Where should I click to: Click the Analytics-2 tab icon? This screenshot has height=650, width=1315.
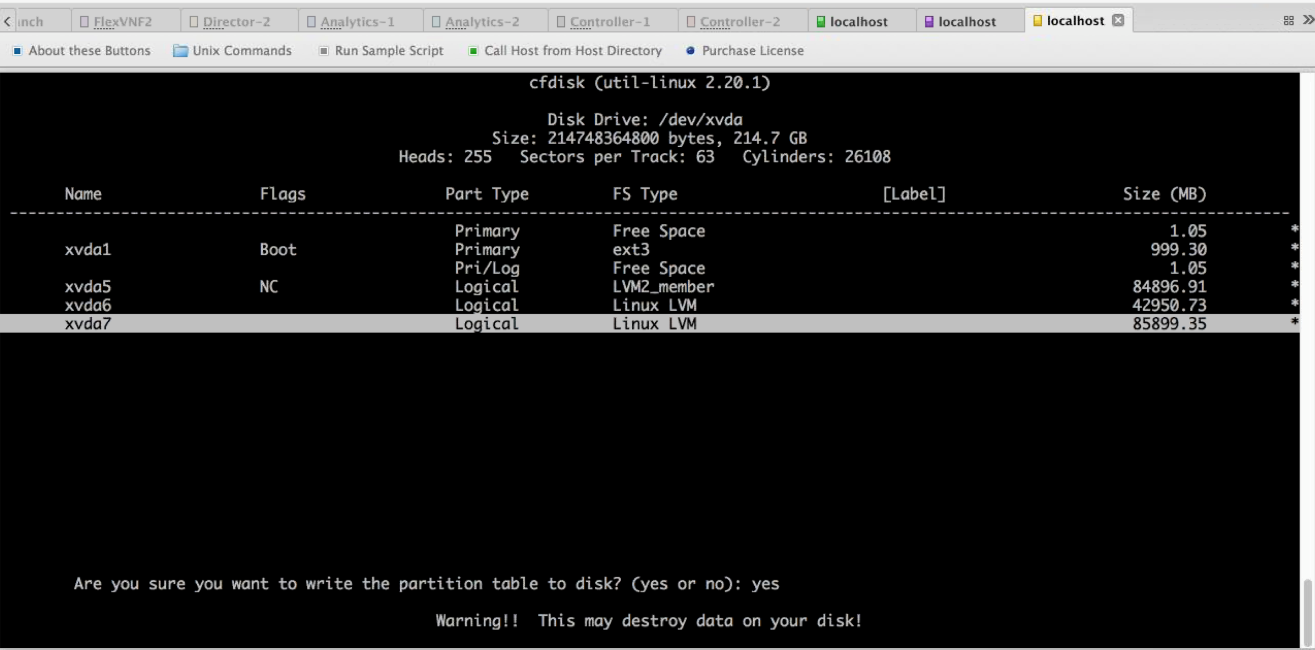coord(436,22)
